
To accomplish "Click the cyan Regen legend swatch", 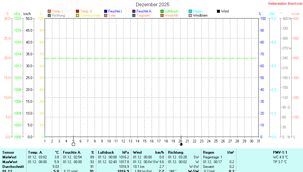I will (x=190, y=11).
